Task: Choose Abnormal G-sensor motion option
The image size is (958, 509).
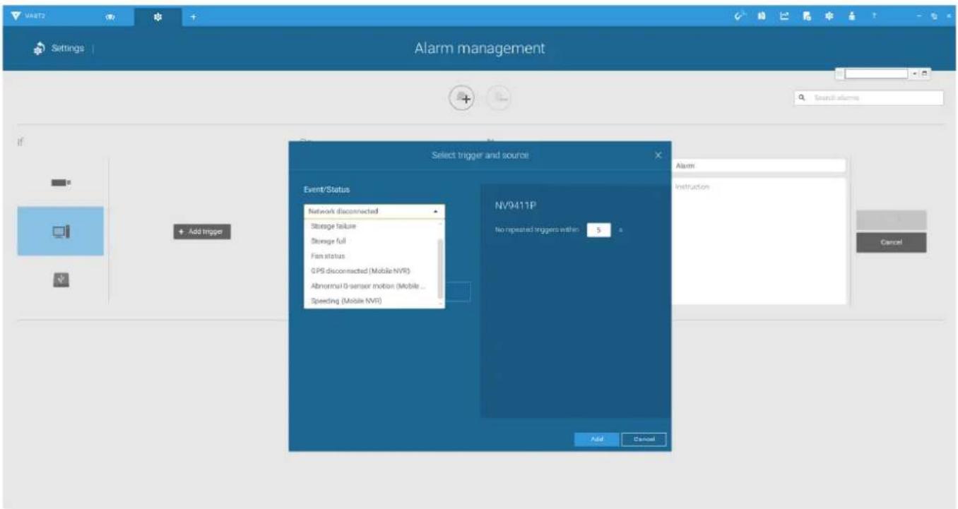Action: click(x=371, y=286)
